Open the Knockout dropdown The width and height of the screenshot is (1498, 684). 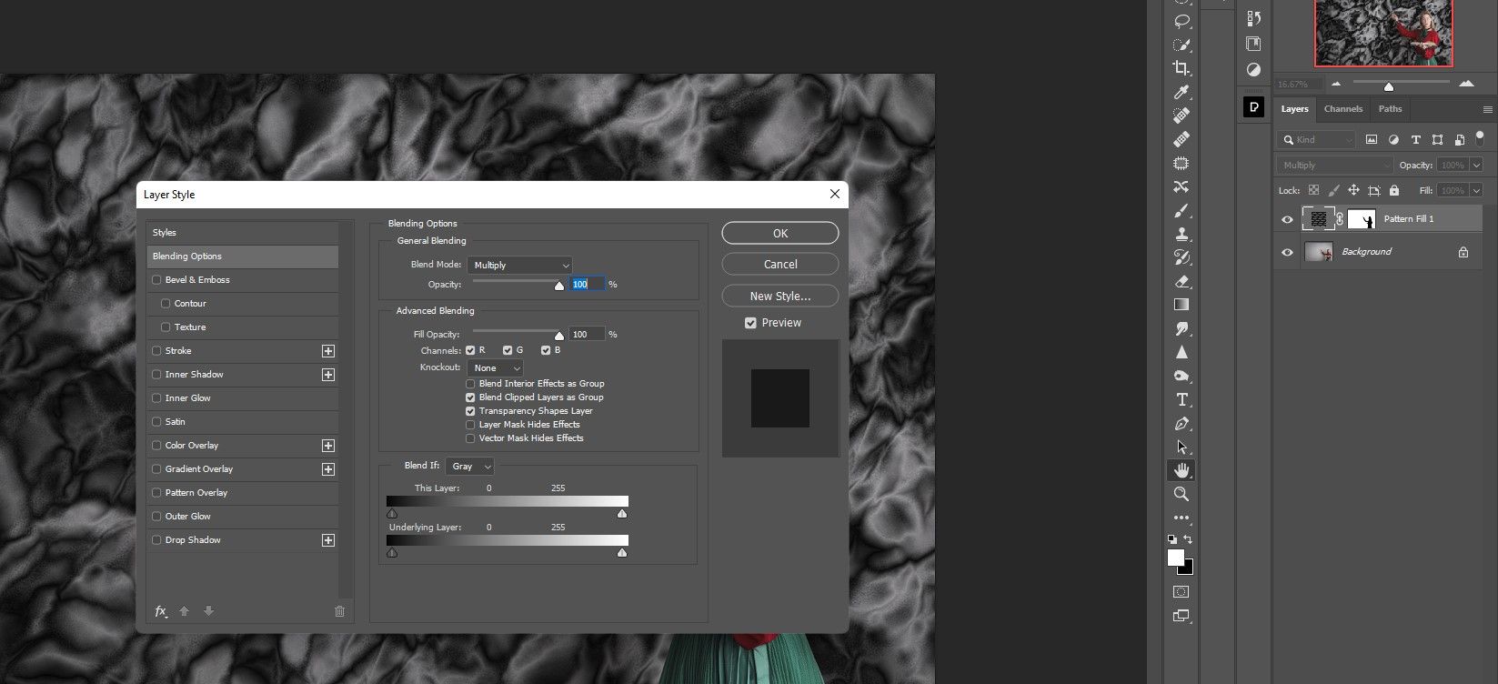(x=496, y=367)
